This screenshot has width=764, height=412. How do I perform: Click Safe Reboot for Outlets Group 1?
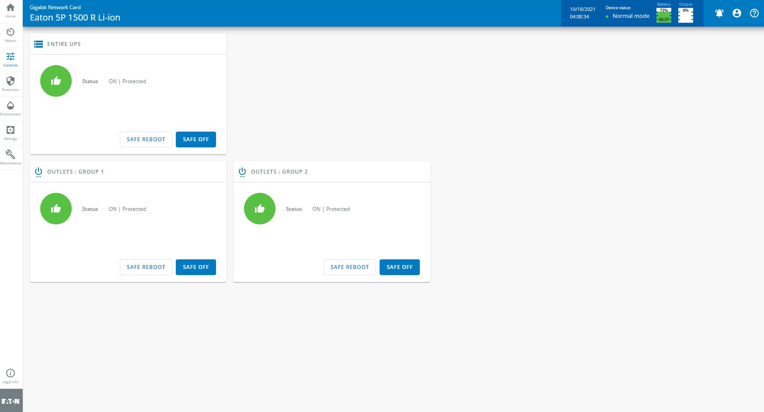click(x=146, y=267)
